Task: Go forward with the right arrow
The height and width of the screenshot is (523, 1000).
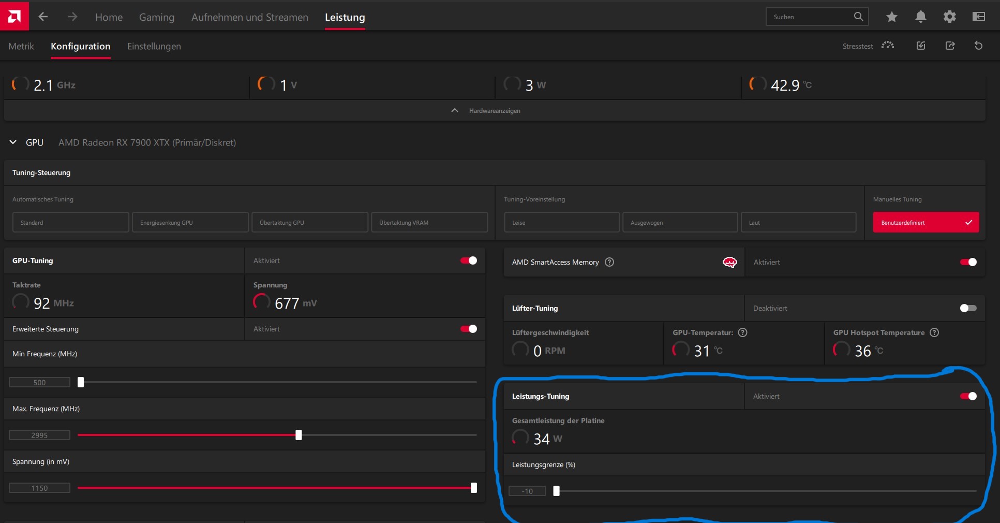Action: click(73, 17)
